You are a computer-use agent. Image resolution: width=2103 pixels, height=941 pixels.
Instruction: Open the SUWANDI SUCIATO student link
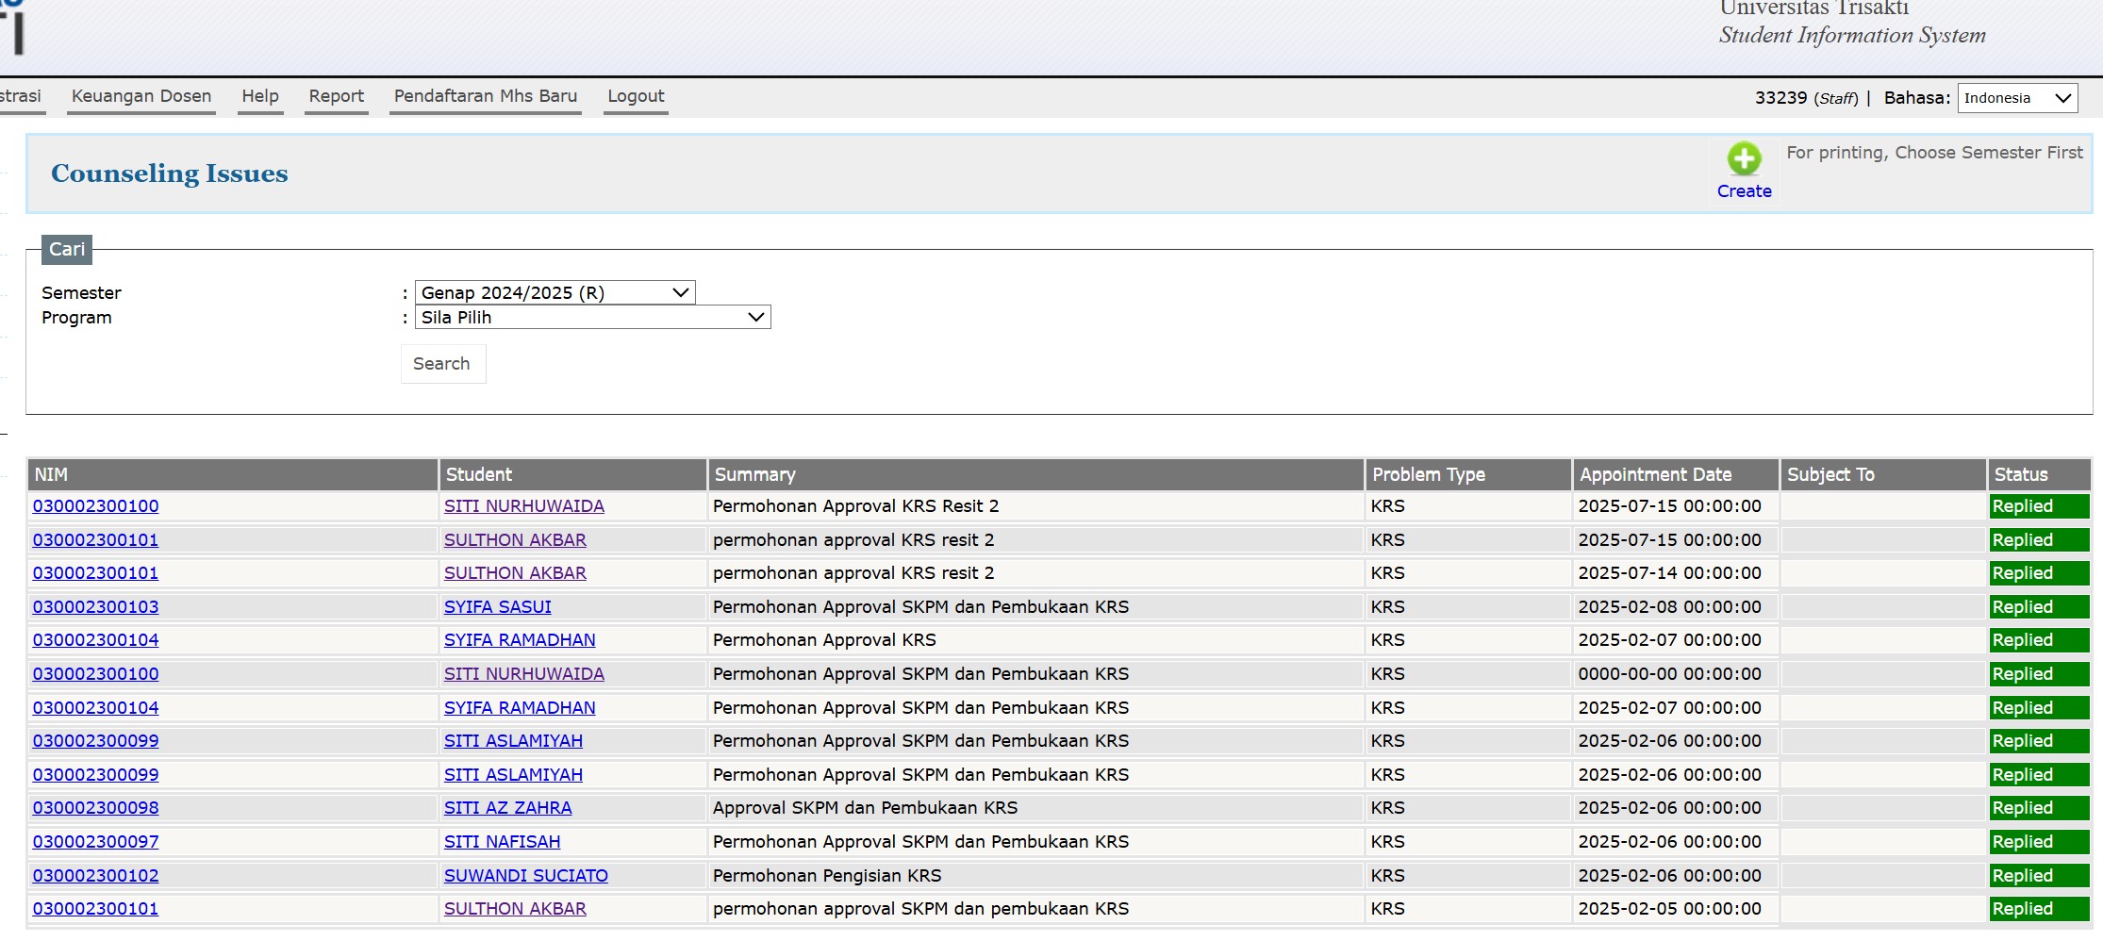coord(525,876)
